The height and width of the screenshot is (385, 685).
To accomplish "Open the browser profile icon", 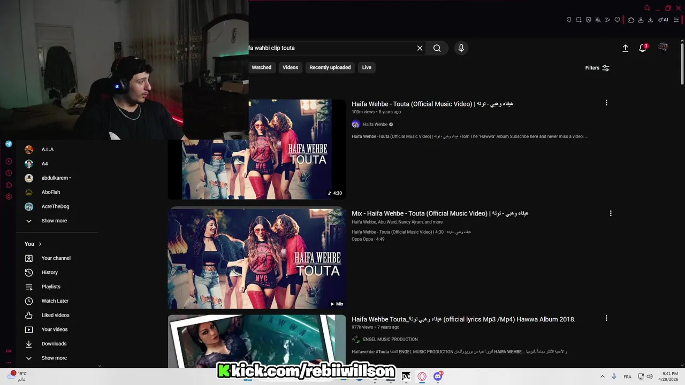I will click(641, 20).
